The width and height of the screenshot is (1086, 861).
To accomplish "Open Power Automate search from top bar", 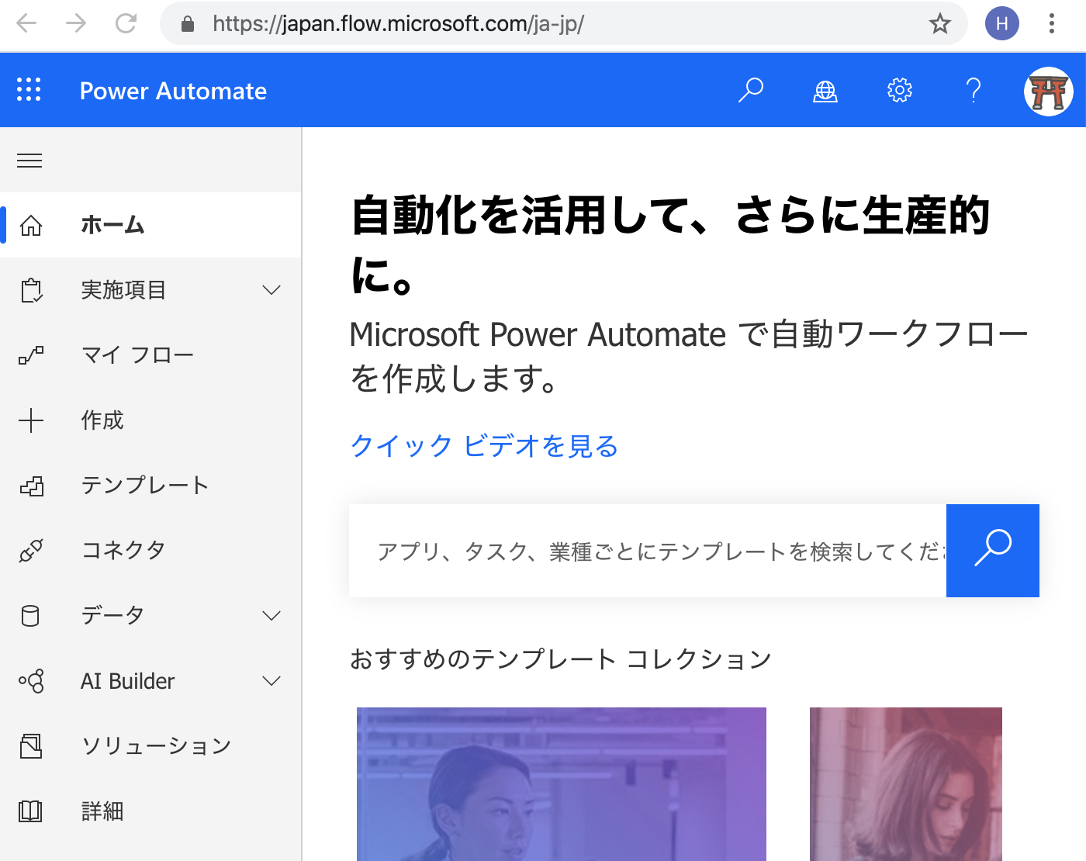I will coord(749,90).
